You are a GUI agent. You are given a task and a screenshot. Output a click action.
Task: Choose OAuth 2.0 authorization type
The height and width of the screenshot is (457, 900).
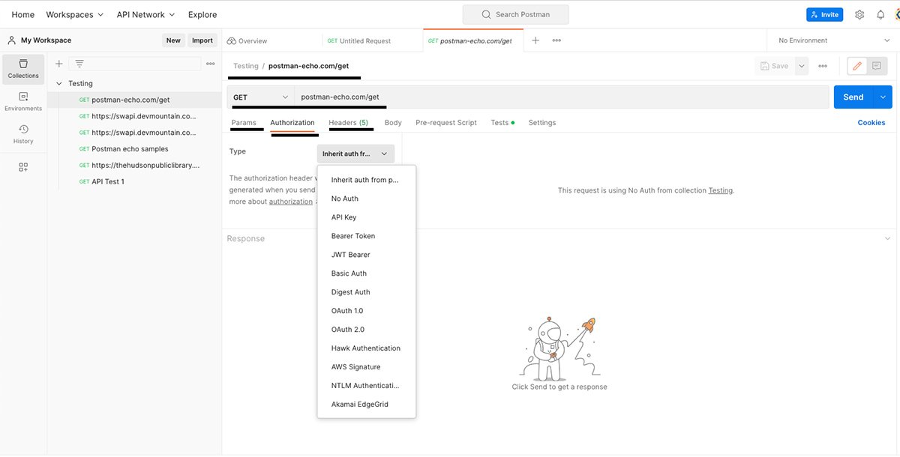coord(349,329)
